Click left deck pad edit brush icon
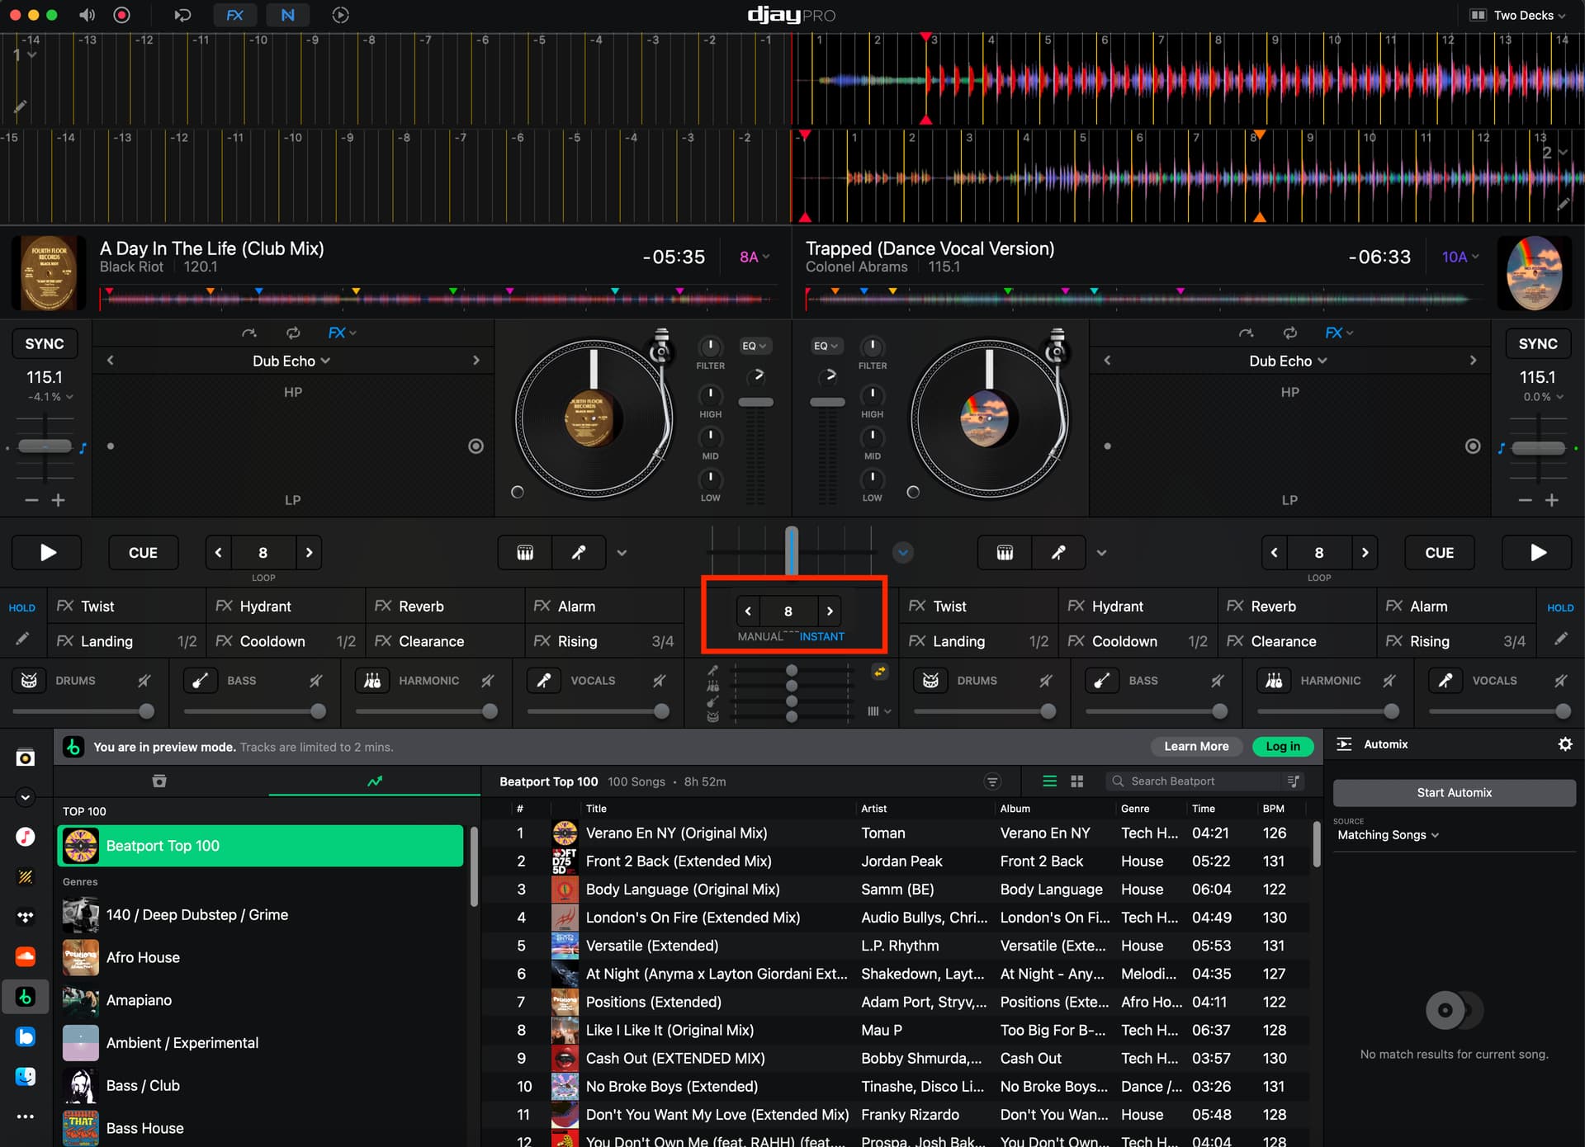Image resolution: width=1585 pixels, height=1147 pixels. (579, 553)
